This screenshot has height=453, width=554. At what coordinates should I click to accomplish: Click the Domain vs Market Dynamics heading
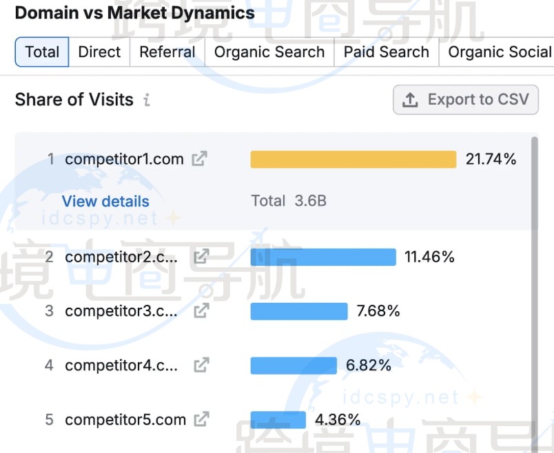(x=134, y=12)
